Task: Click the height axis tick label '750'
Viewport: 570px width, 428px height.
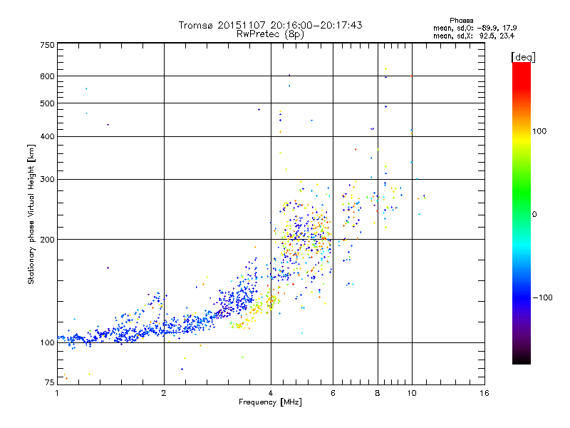Action: (47, 45)
